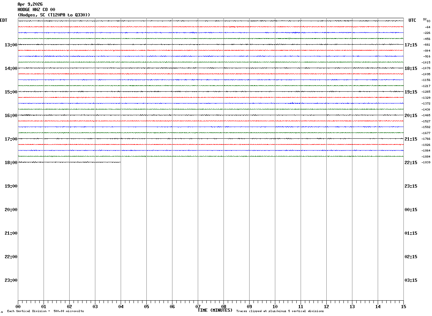Click the 'TIME (MINUTES)' axis title
Screen dimensions: 432x316
click(215, 310)
